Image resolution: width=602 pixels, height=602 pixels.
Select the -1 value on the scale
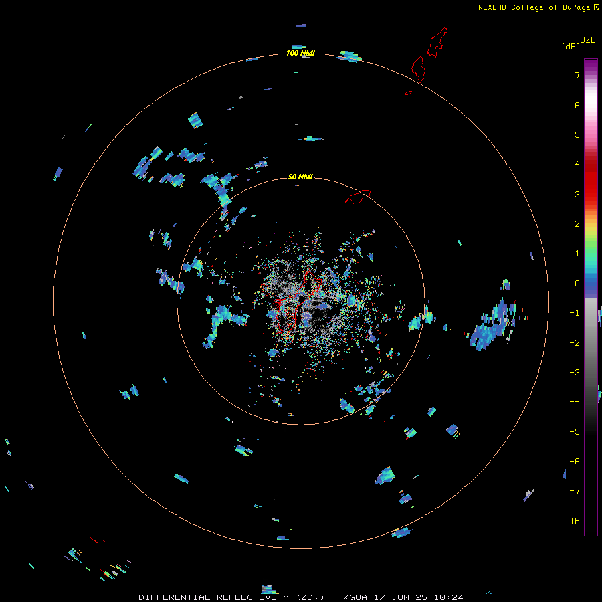point(575,313)
